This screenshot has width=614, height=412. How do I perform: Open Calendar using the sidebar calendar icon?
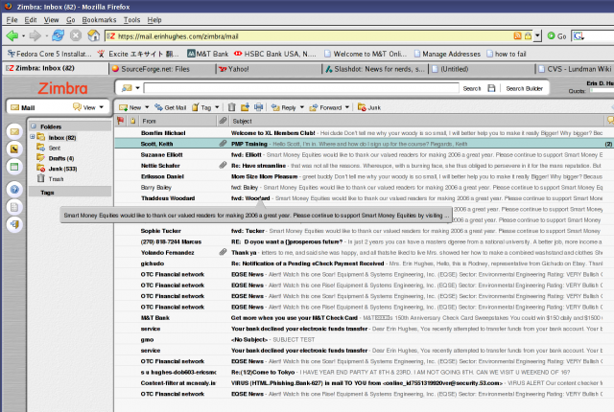(14, 167)
